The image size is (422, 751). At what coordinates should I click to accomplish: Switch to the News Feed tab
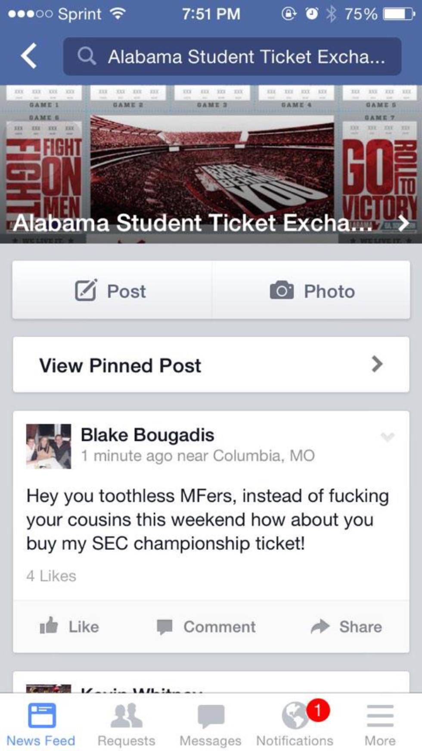(x=41, y=724)
